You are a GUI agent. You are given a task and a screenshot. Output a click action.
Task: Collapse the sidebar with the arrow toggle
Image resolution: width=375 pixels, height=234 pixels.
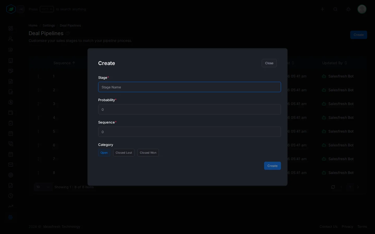[x=21, y=9]
